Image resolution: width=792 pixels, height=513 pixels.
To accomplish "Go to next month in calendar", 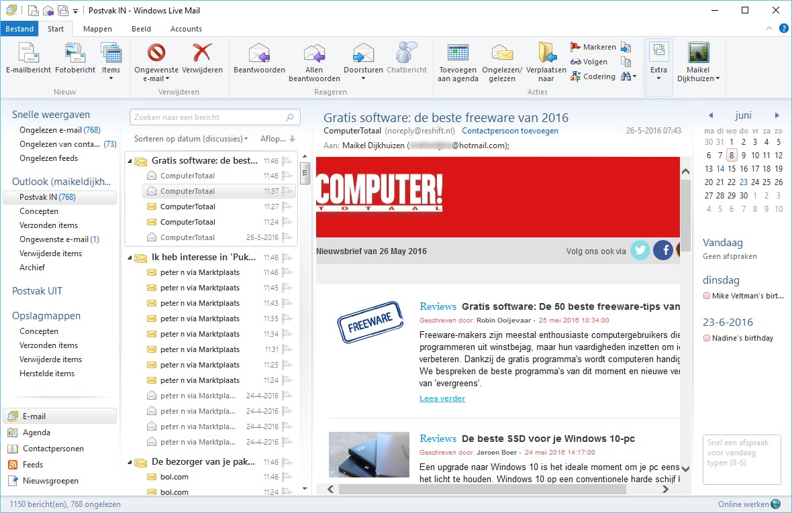I will pyautogui.click(x=777, y=115).
